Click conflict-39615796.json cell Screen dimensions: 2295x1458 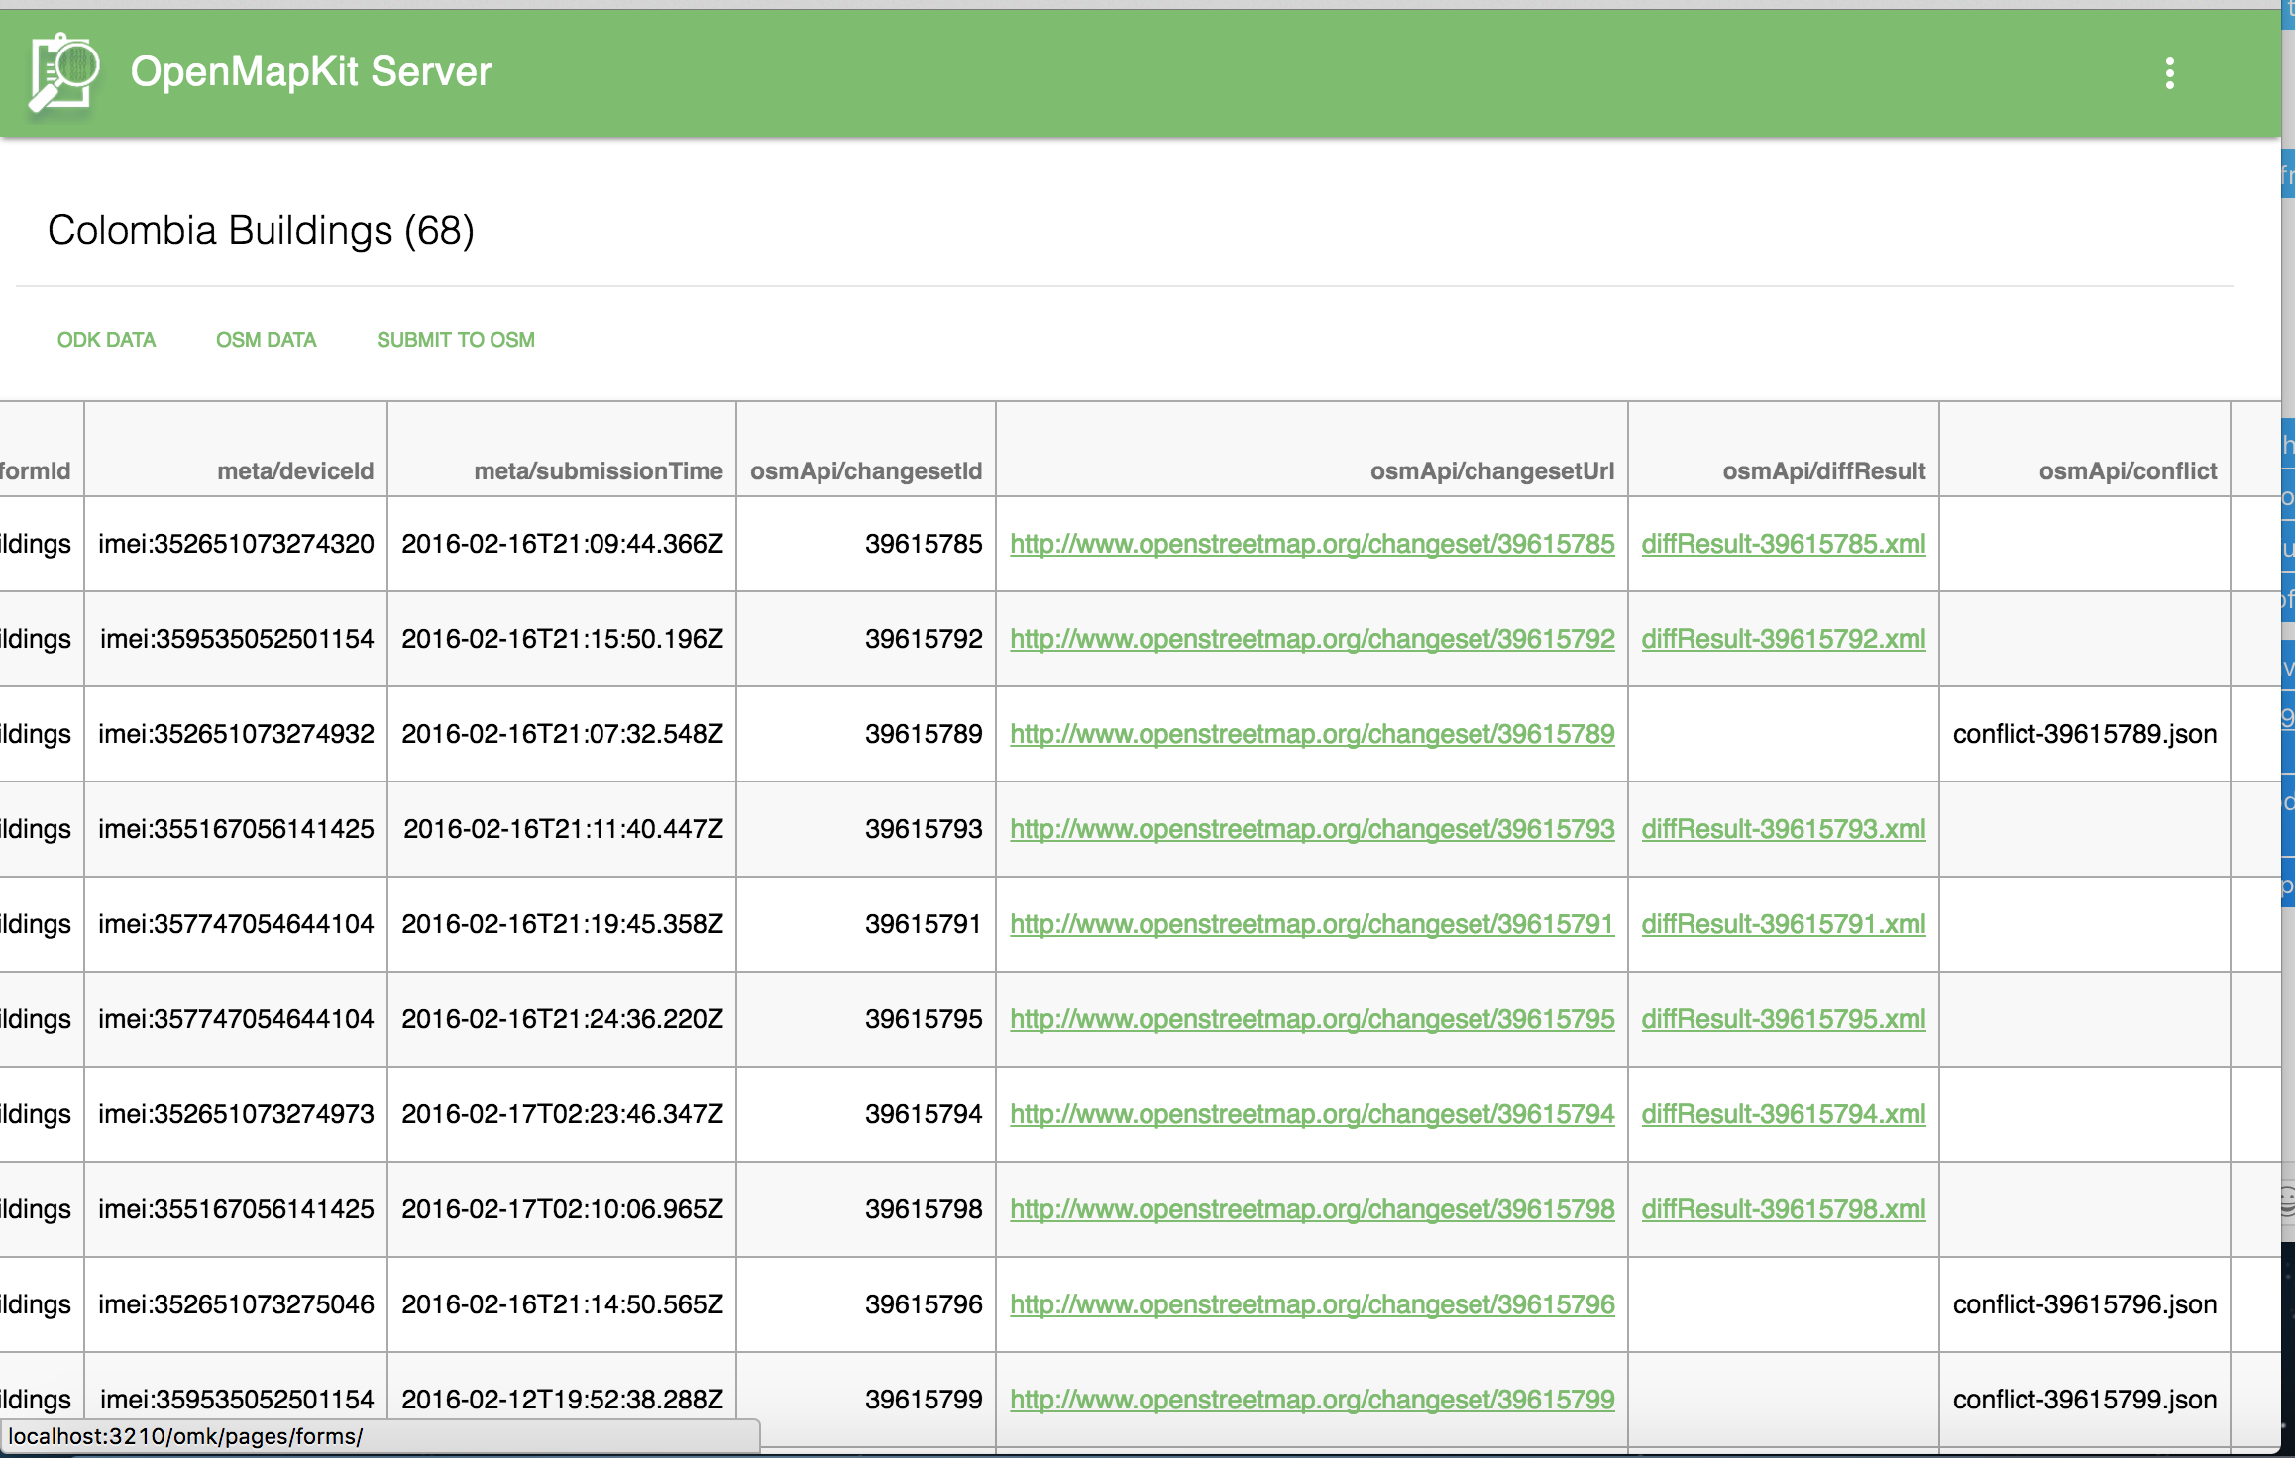[2085, 1304]
